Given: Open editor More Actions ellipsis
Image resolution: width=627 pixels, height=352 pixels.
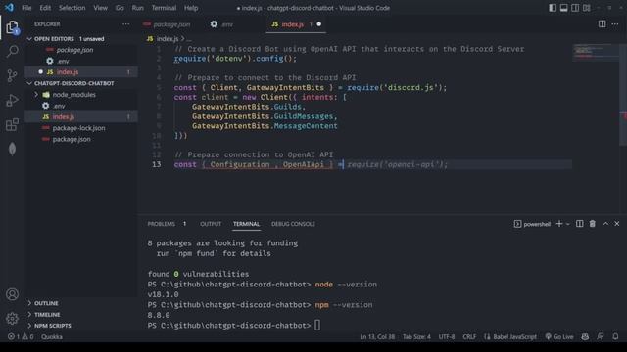Looking at the screenshot, I should pyautogui.click(x=615, y=23).
